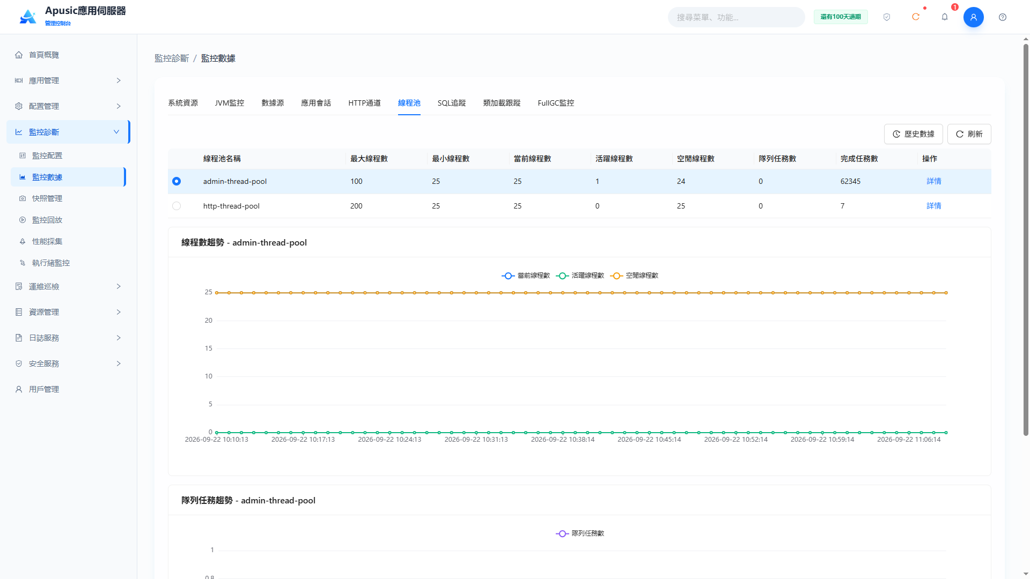
Task: Open 詳情 for admin-thread-pool
Action: pyautogui.click(x=934, y=181)
